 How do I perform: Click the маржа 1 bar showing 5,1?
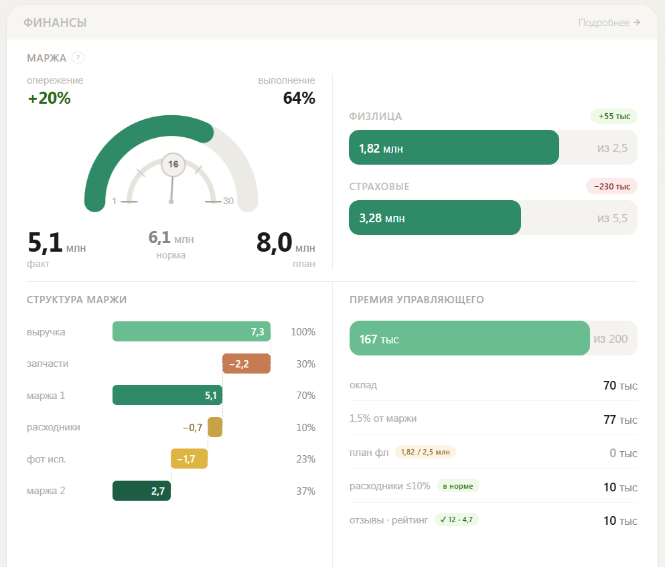click(167, 395)
